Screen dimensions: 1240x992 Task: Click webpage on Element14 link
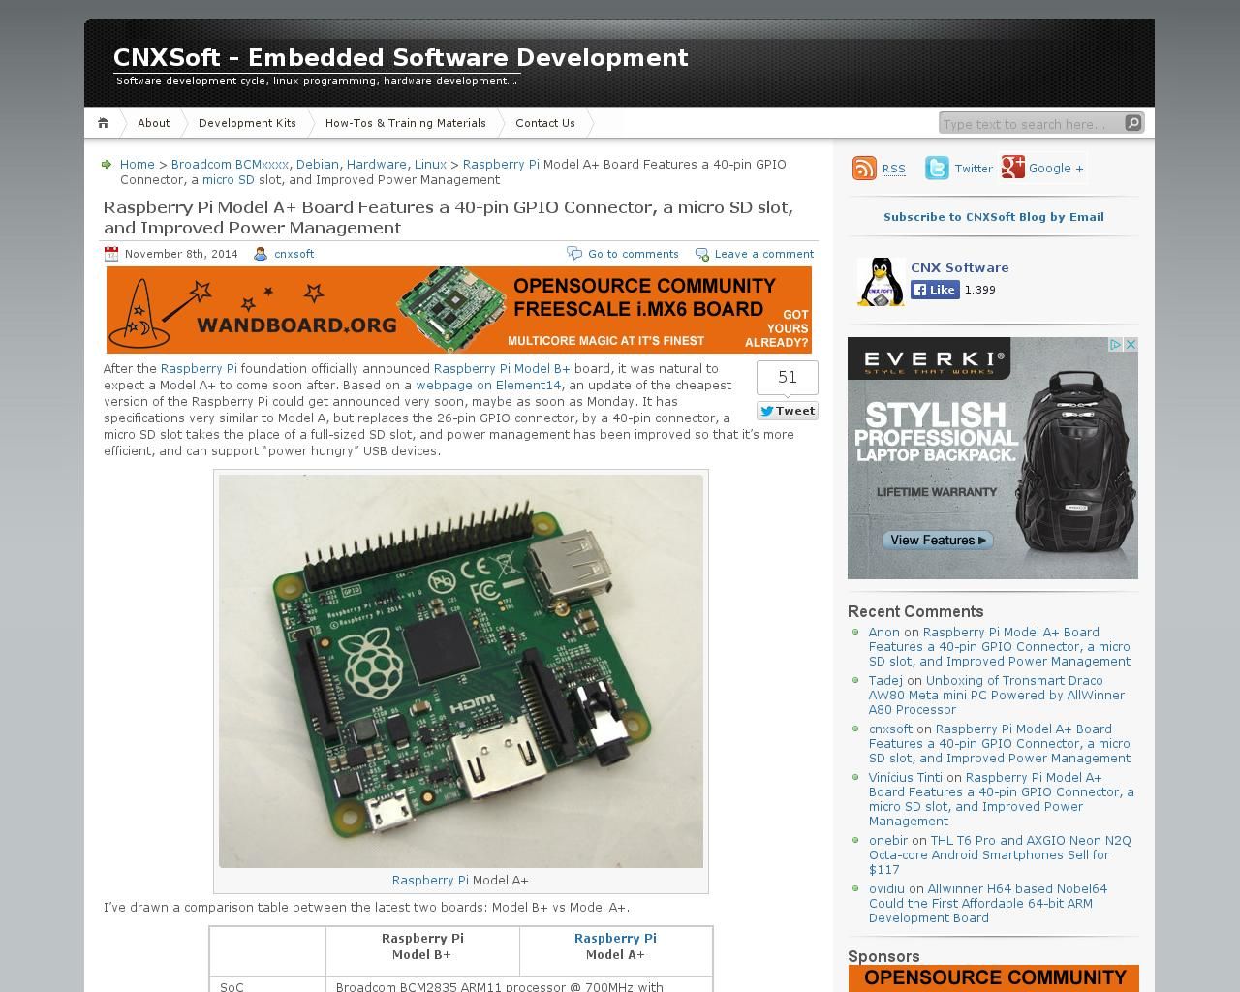[x=488, y=386]
